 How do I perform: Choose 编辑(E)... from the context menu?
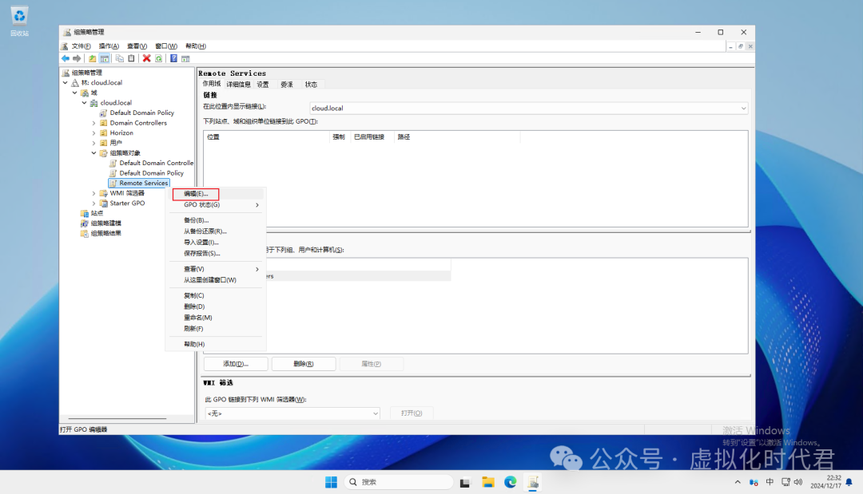[x=196, y=194]
